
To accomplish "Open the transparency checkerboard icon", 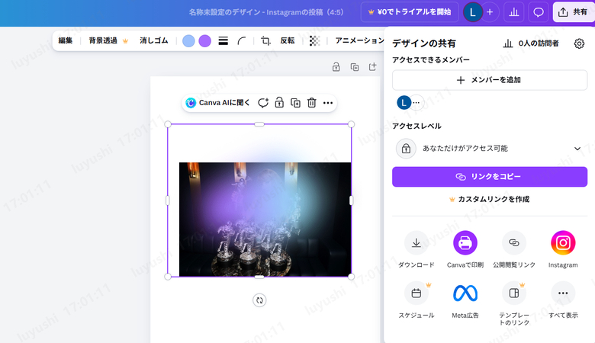I will 314,40.
